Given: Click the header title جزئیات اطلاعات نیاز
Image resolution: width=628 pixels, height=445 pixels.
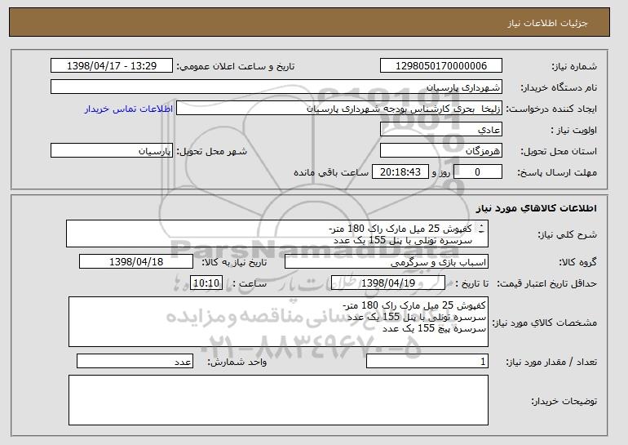Looking at the screenshot, I should pyautogui.click(x=547, y=23).
